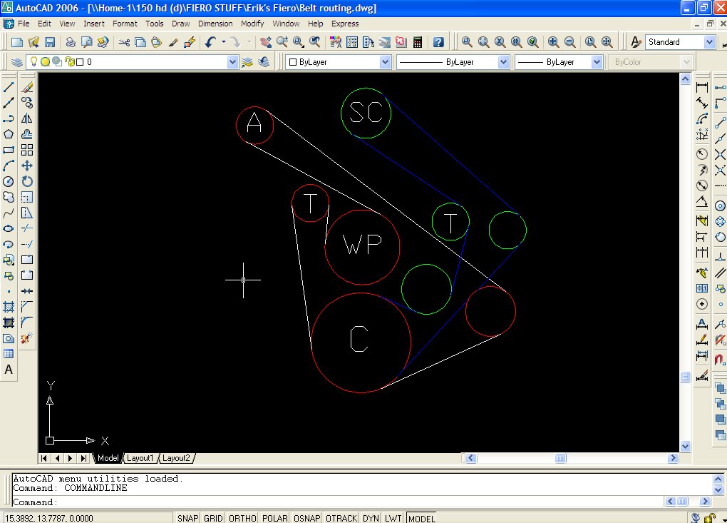Viewport: 727px width, 523px height.
Task: Select the Erase modify tool
Action: click(27, 87)
